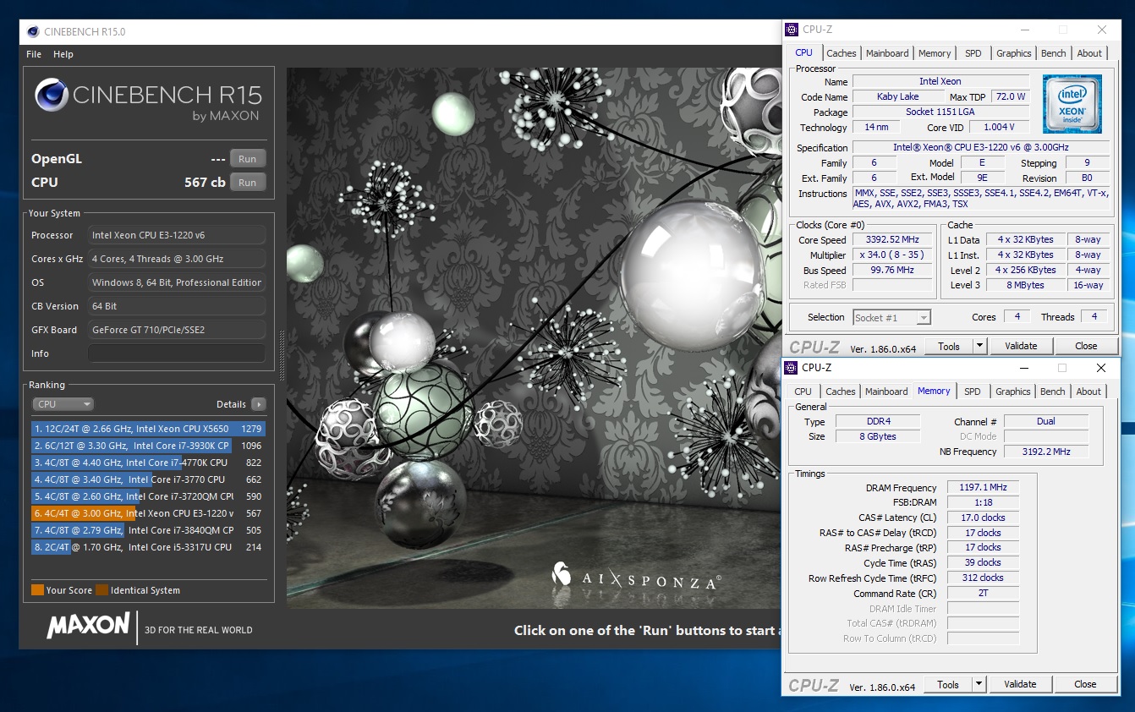Click the Specification field Xeon E3-1220 v6

tap(980, 147)
